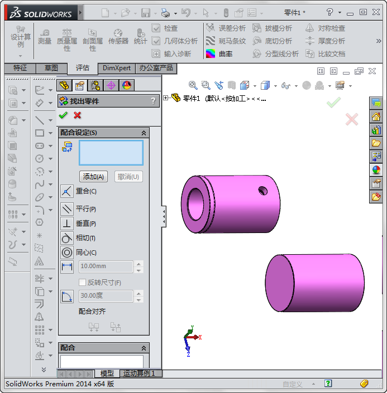Open Mass Properties (质量属性)
Image resolution: width=387 pixels, height=393 pixels.
[x=67, y=40]
